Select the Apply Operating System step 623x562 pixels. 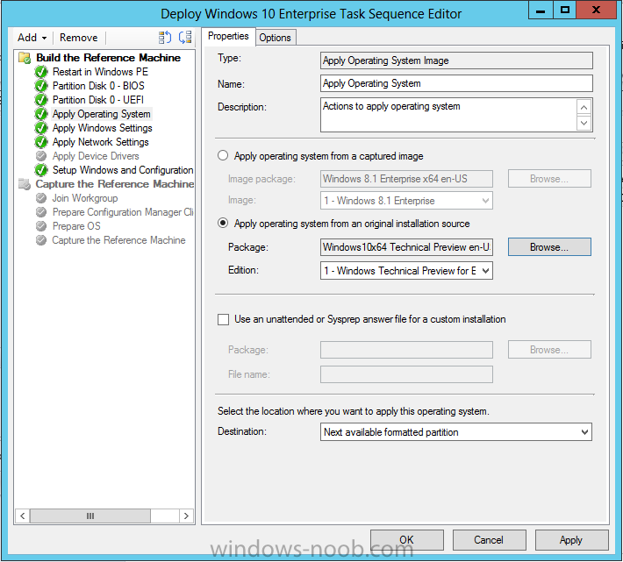click(102, 114)
